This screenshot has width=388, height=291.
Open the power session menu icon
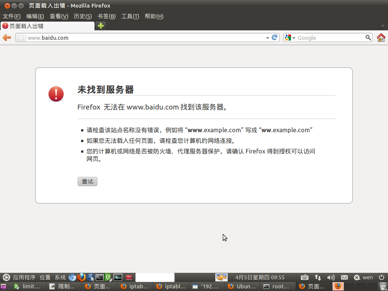point(382,277)
